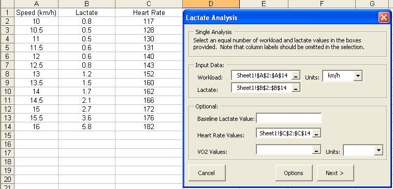Click the VO2 Values input field

[285, 150]
